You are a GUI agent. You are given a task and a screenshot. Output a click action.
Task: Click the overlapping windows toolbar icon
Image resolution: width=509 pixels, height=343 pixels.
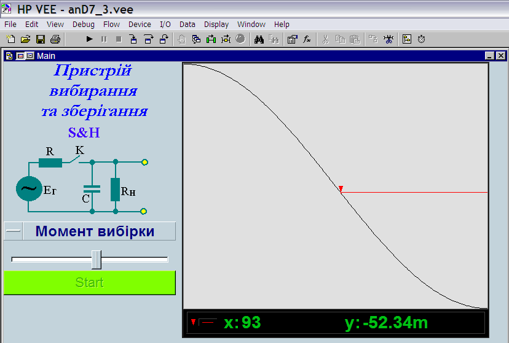[x=196, y=39]
